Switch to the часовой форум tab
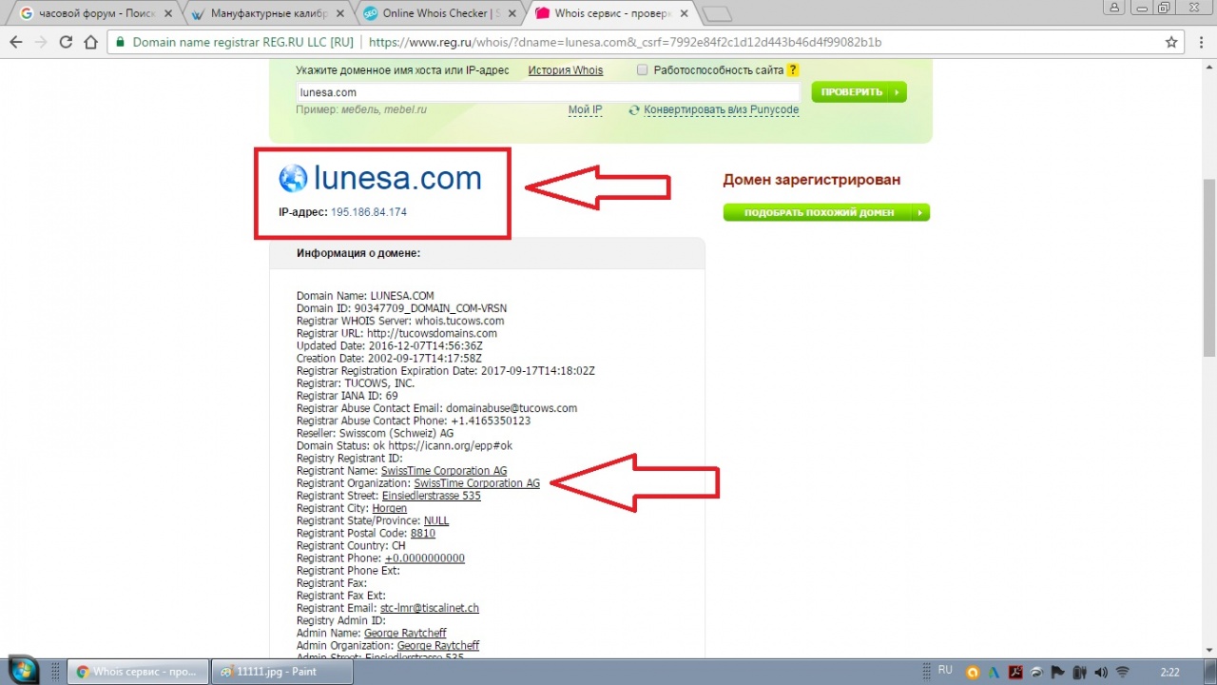This screenshot has width=1217, height=685. click(90, 14)
